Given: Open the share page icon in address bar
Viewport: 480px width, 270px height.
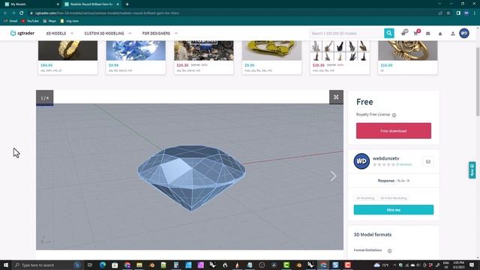Looking at the screenshot, I should [440, 13].
